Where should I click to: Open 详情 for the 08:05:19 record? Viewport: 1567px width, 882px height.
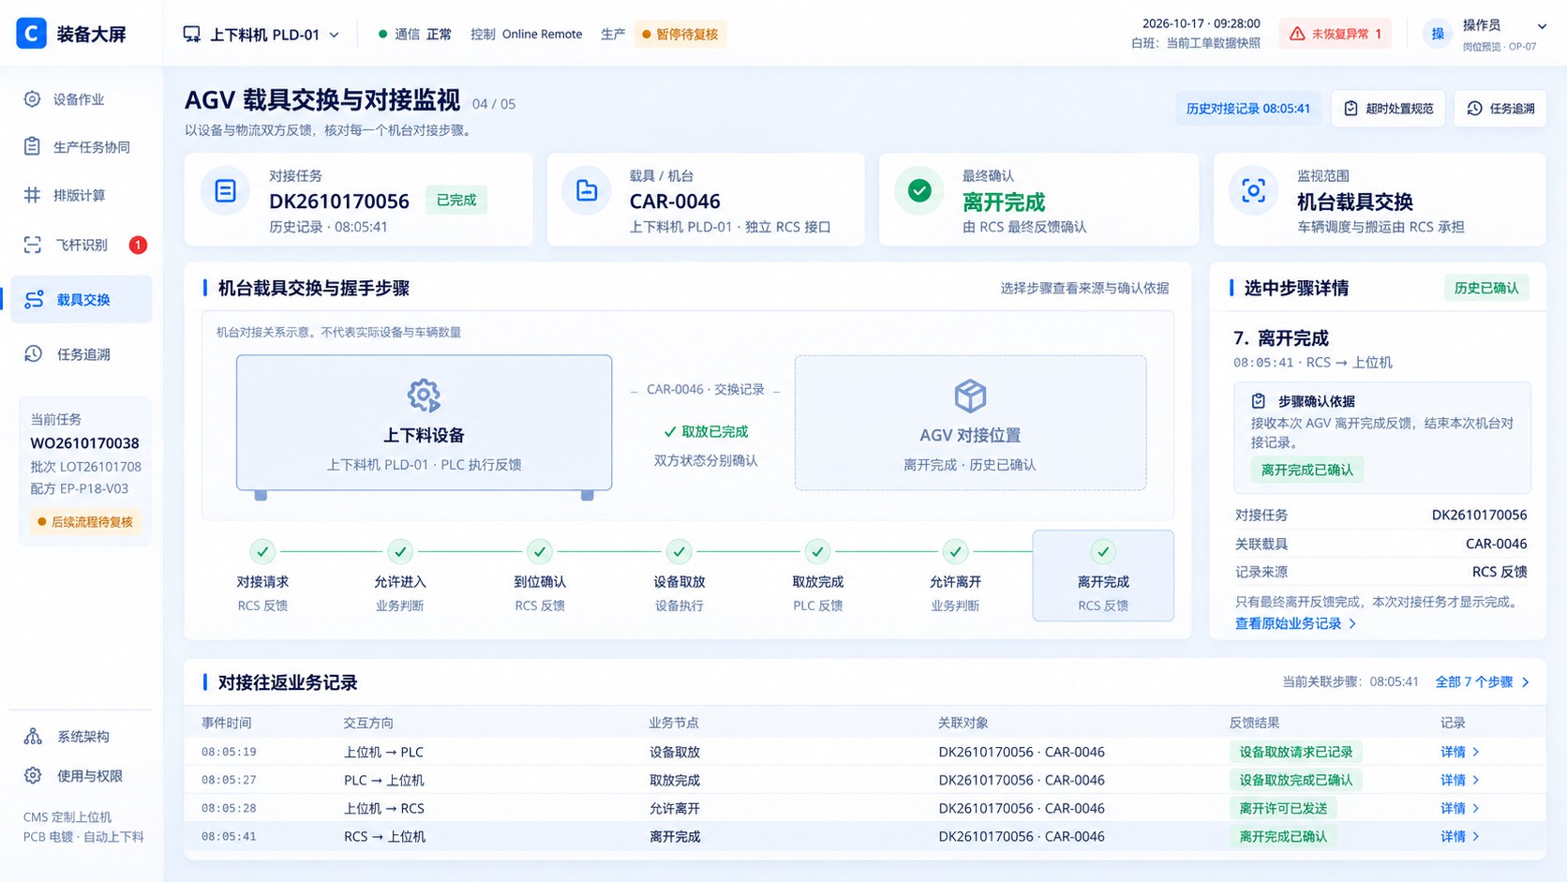pyautogui.click(x=1459, y=752)
